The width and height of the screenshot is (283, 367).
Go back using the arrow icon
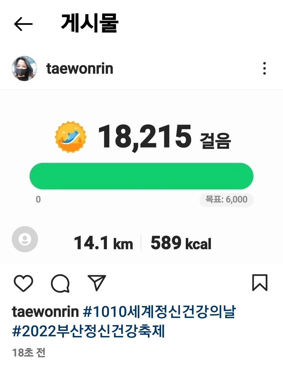[x=23, y=24]
